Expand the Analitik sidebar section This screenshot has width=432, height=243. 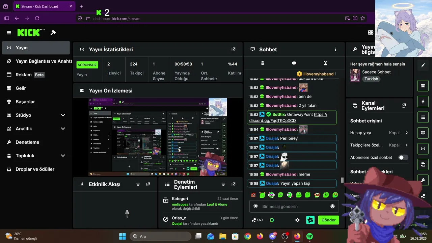(63, 129)
